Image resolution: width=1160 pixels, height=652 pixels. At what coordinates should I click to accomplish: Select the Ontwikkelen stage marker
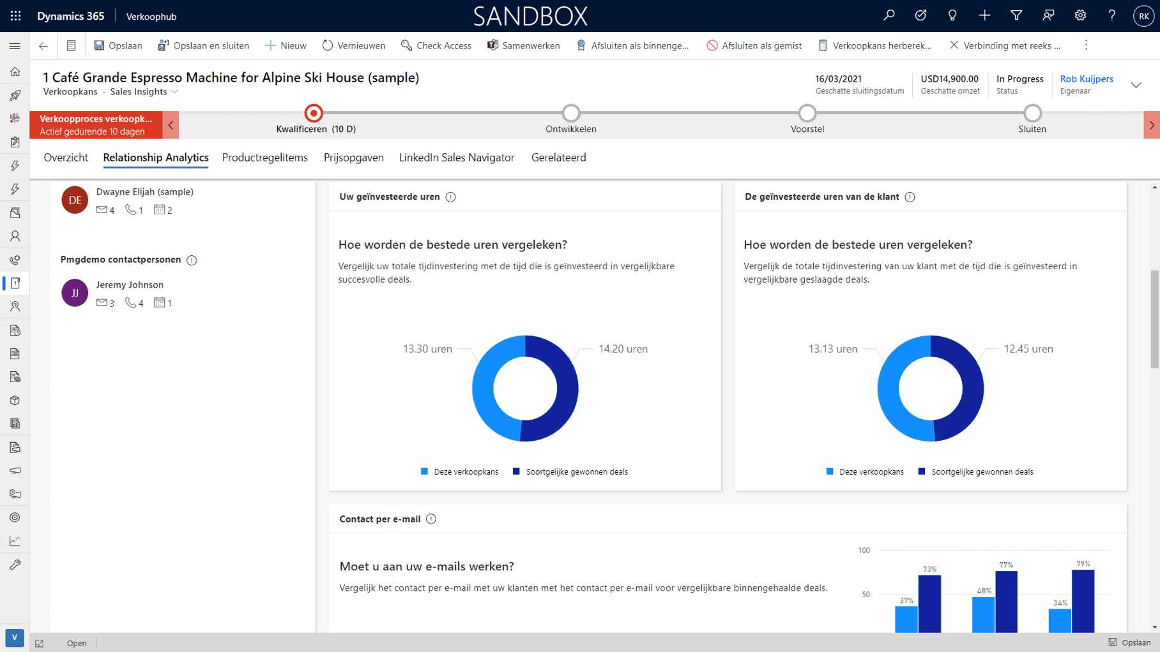pyautogui.click(x=571, y=114)
